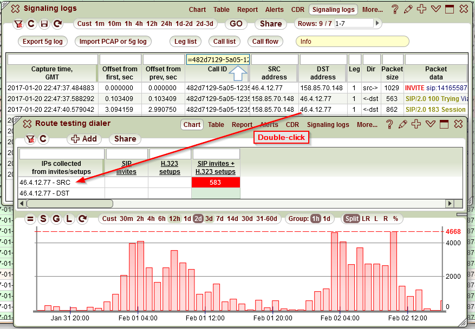This screenshot has width=475, height=329.
Task: Open the pencil edit icon in Signaling logs header
Action: click(408, 9)
